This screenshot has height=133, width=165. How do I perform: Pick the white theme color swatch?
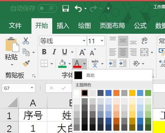point(77,93)
